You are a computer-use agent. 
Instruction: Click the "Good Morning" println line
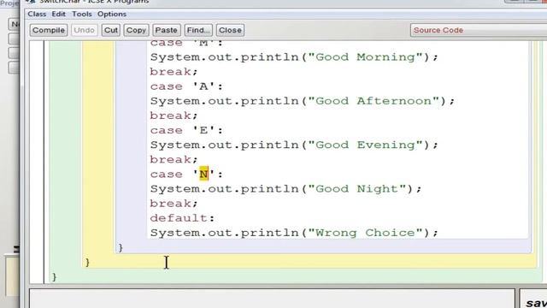point(294,57)
